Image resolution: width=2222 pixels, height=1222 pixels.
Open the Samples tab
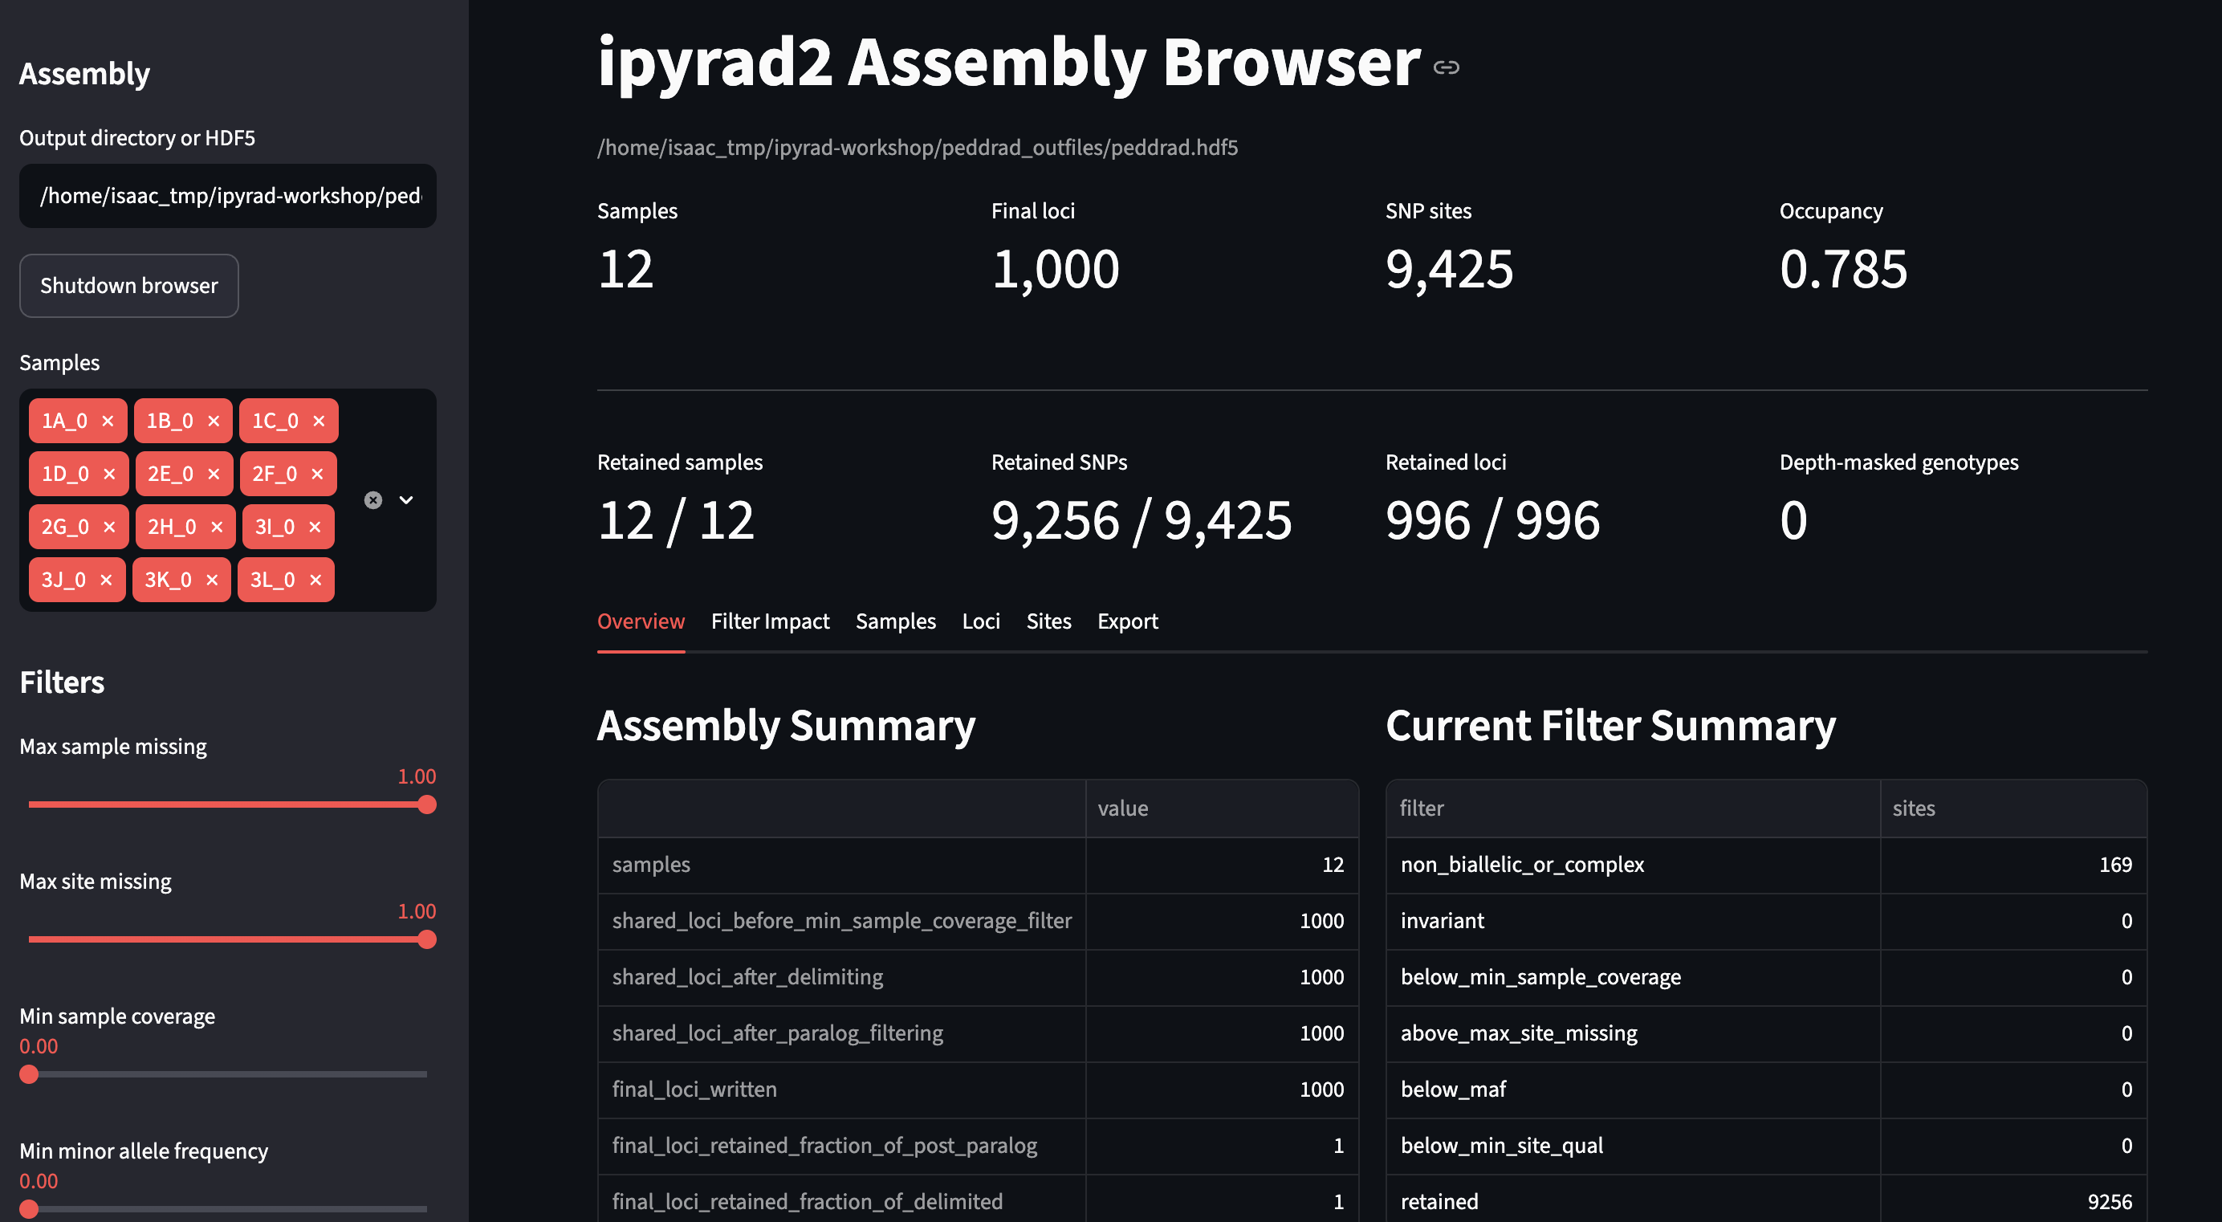(x=895, y=621)
